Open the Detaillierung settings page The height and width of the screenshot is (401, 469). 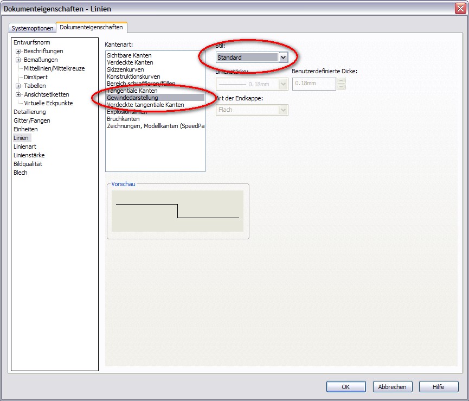point(30,112)
